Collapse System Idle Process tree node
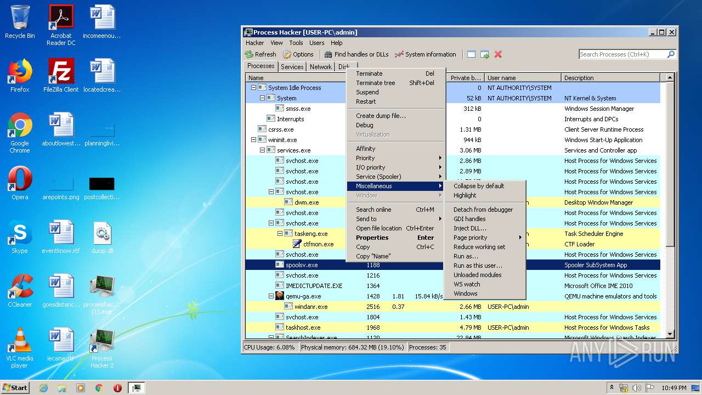 click(253, 88)
